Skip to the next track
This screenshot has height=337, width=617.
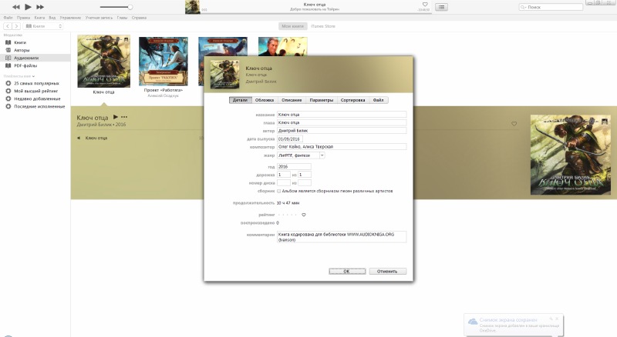coord(41,7)
